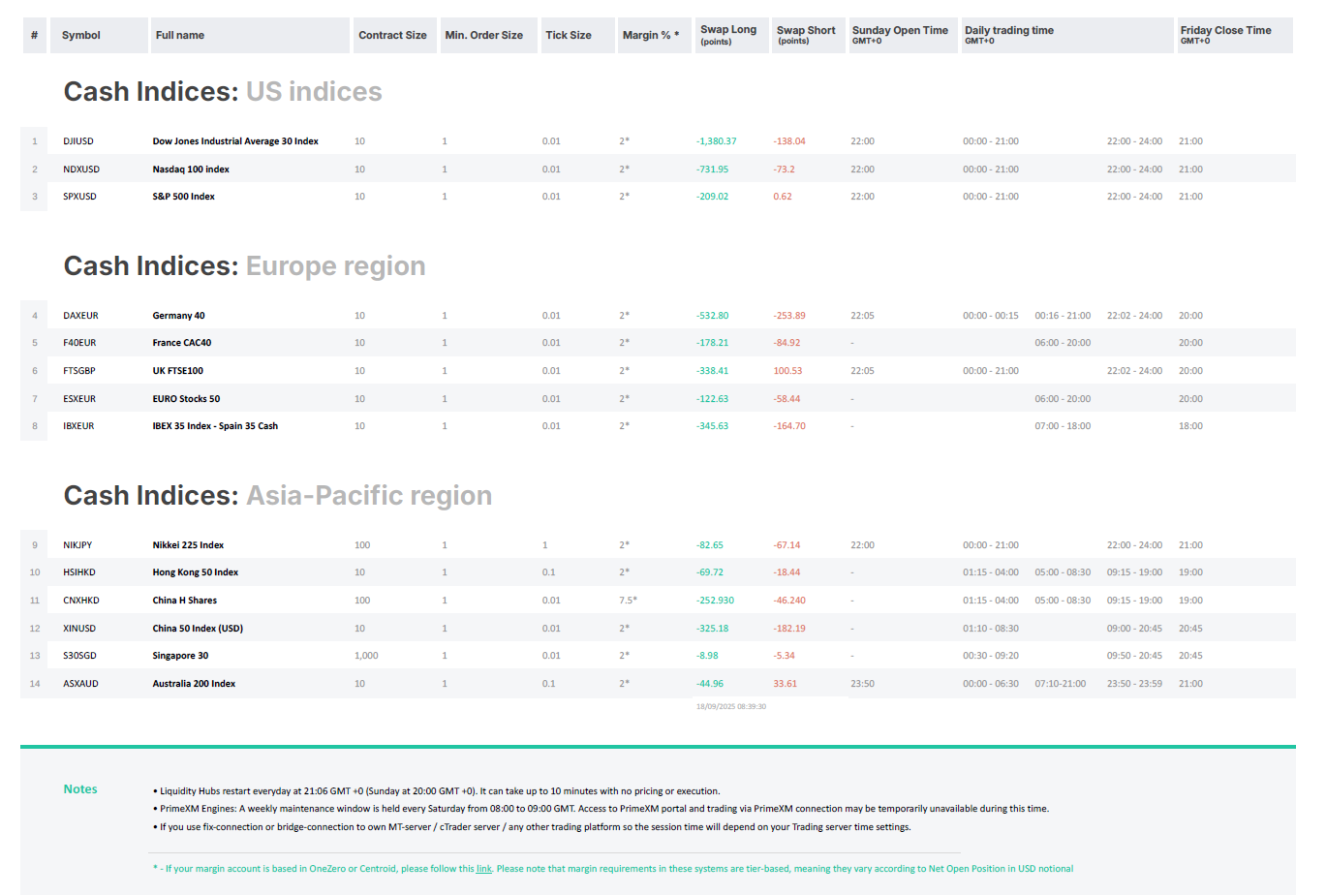
Task: Click swap long value -731.95
Action: 712,170
